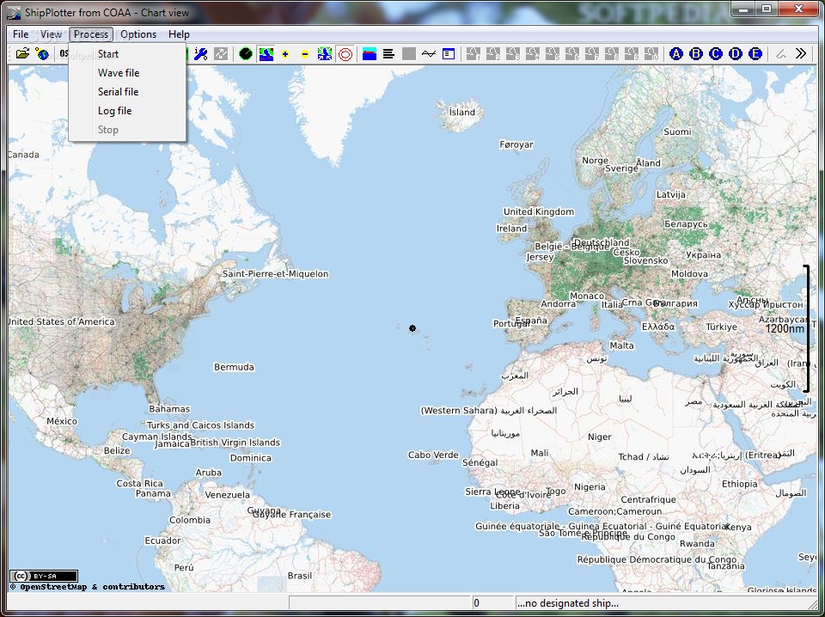The width and height of the screenshot is (825, 617).
Task: Toggle the chart view icon
Action: click(x=266, y=53)
